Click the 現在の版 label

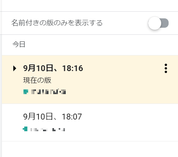(37, 80)
